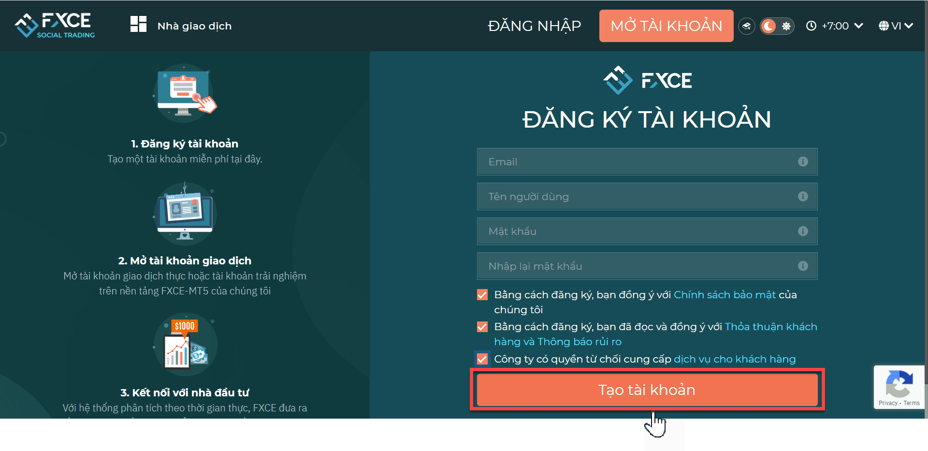Click the Tên người dùng input field
The height and width of the screenshot is (451, 928).
pos(647,196)
